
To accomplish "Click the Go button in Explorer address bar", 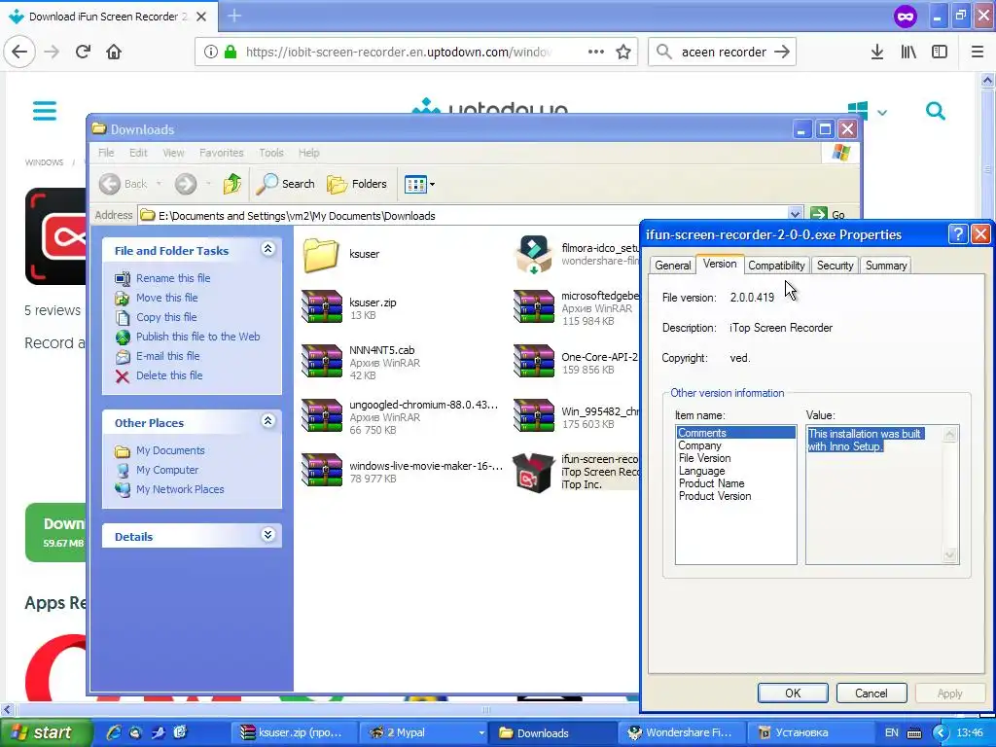I will click(828, 214).
